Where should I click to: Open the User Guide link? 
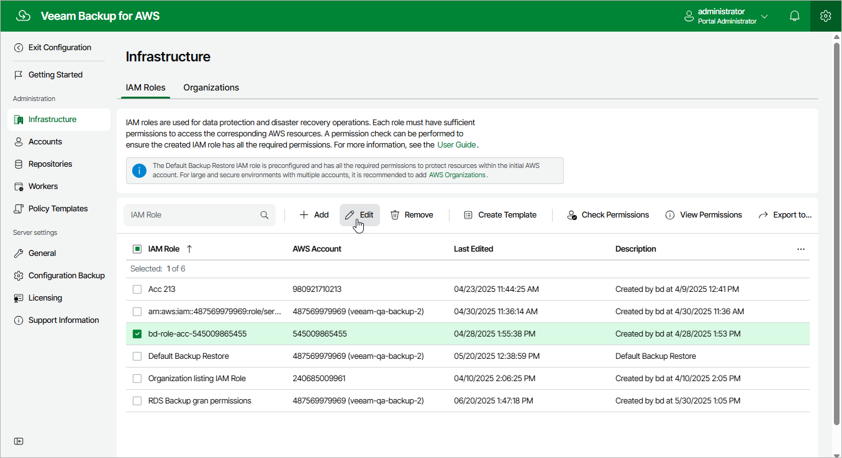(x=456, y=145)
